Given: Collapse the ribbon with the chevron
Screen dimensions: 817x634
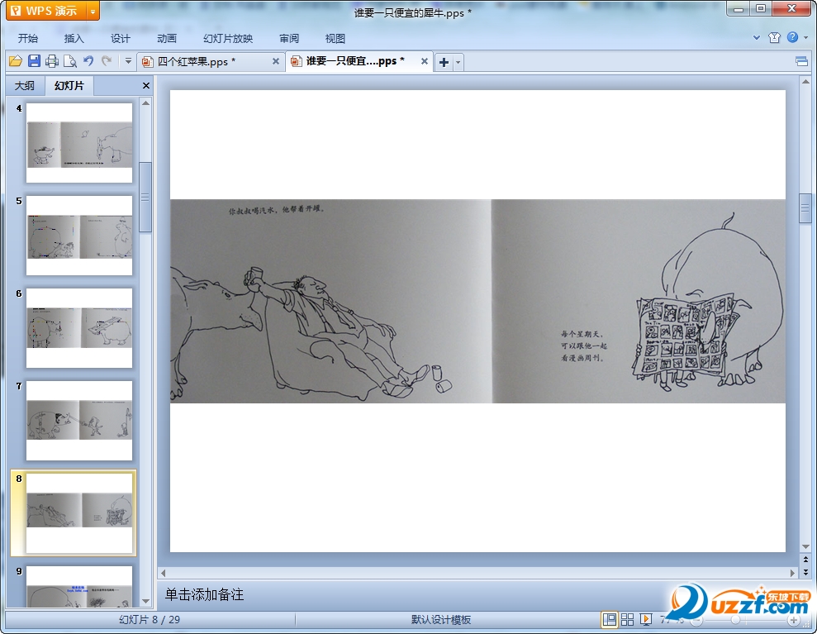Looking at the screenshot, I should [757, 37].
